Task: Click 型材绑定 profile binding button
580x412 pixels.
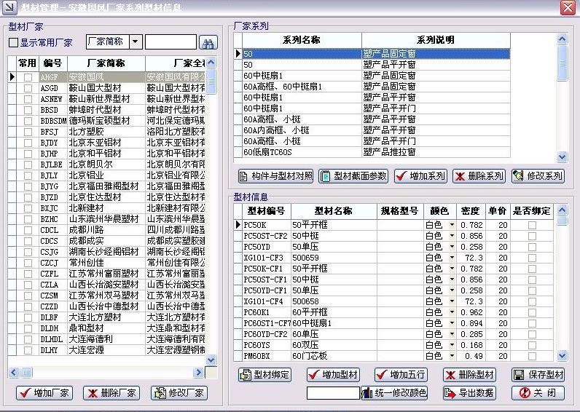Action: click(264, 375)
